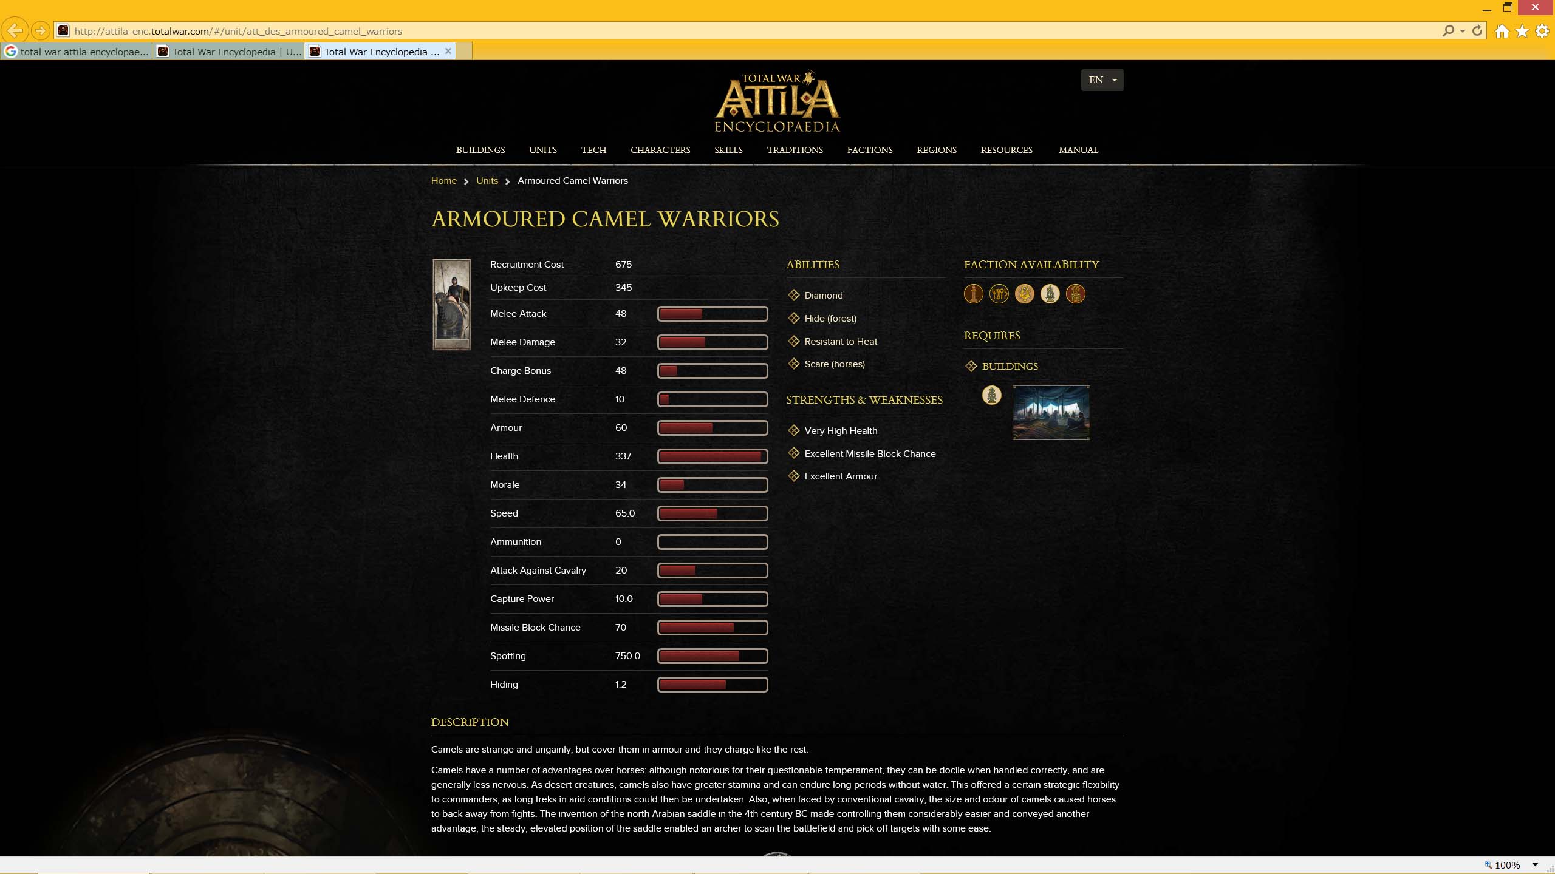Select brown pillar faction icon under Faction Availability

(x=973, y=294)
